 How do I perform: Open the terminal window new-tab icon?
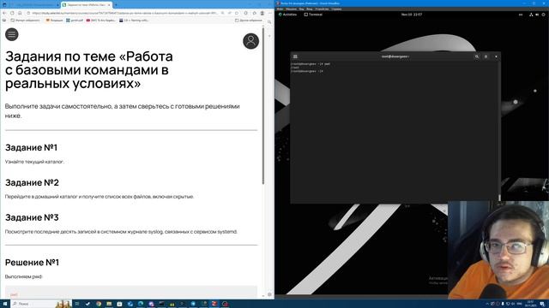[x=295, y=56]
